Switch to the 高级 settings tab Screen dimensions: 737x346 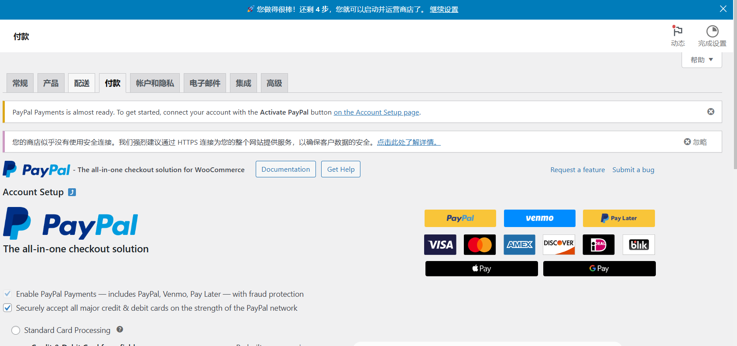(274, 83)
